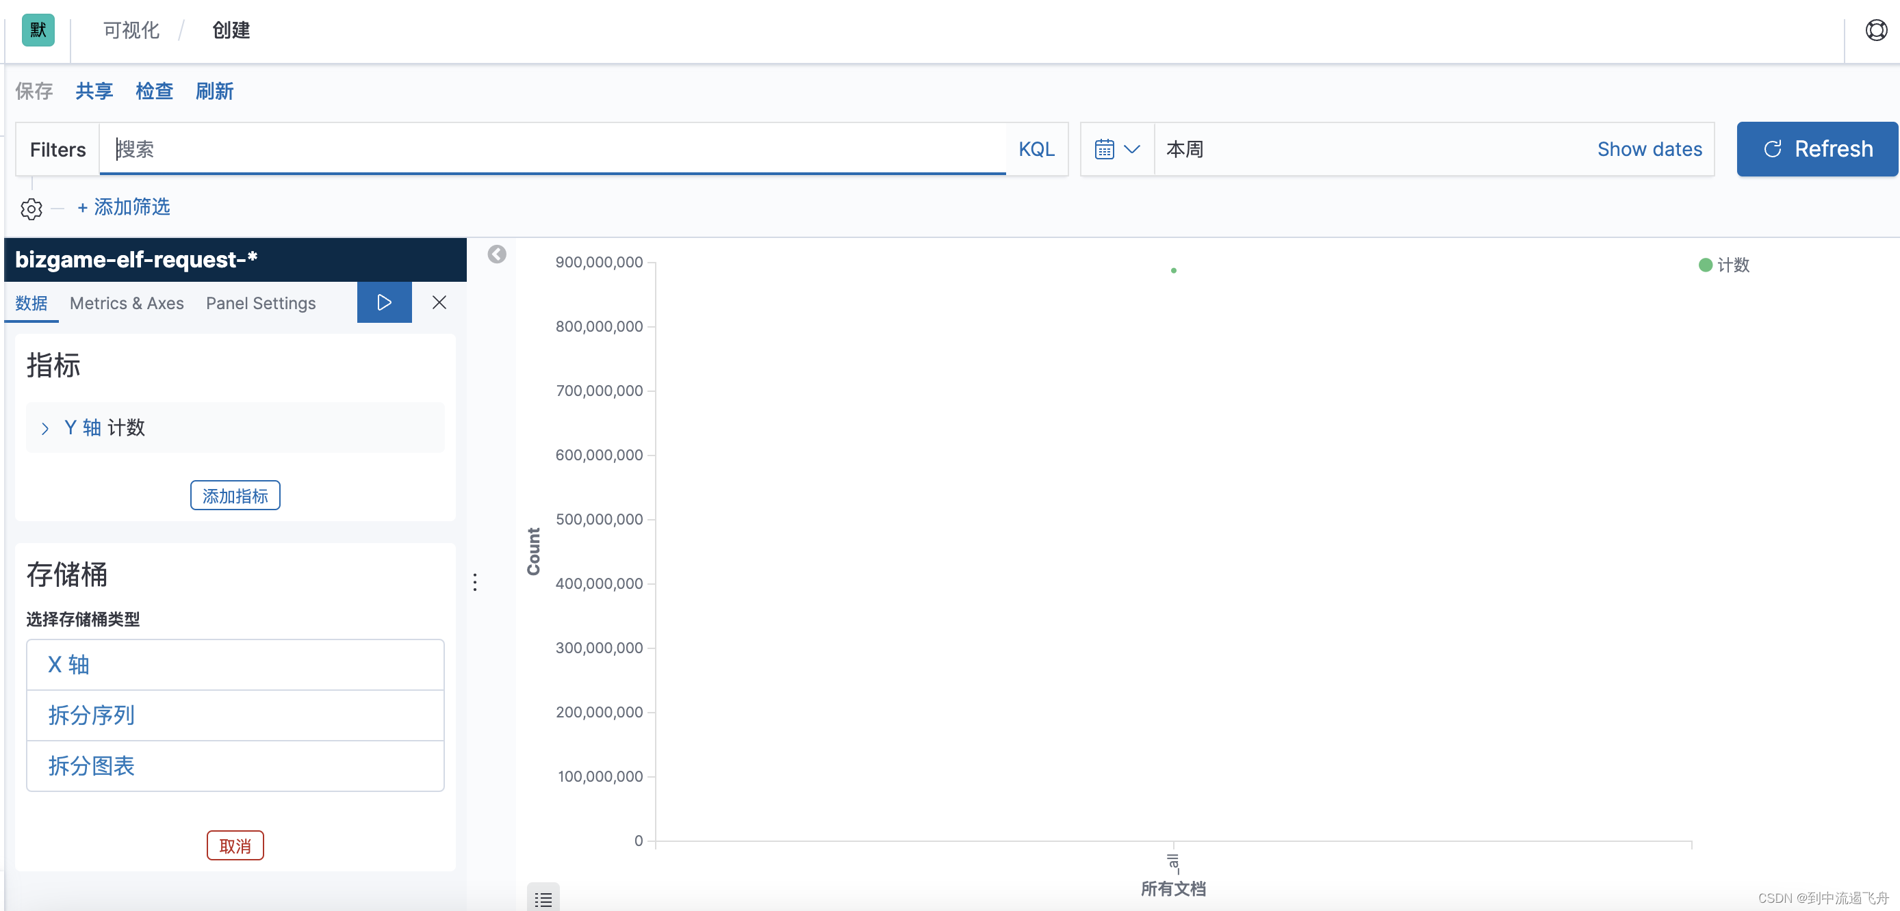Open the KQL query mode dropdown

point(1035,148)
